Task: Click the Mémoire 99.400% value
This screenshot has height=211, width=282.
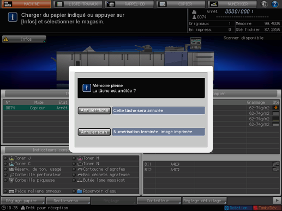Action: 272,23
